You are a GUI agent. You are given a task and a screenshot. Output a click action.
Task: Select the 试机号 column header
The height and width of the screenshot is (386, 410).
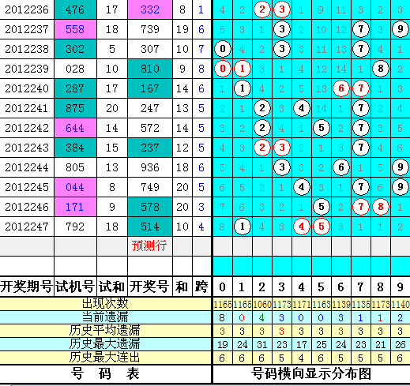coord(75,287)
